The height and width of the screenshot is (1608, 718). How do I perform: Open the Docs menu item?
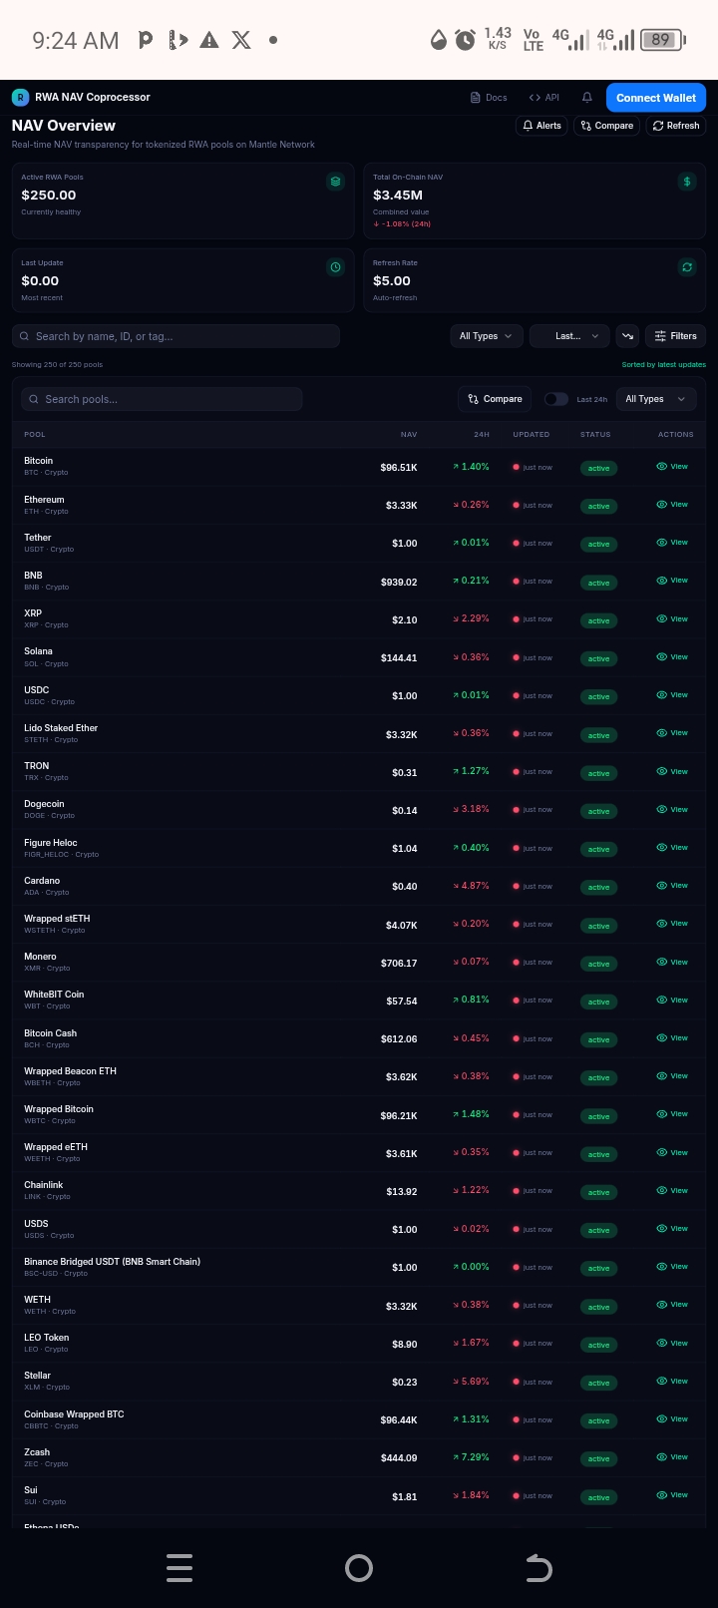point(489,98)
